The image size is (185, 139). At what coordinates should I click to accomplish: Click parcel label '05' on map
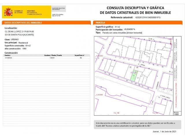click(130, 67)
